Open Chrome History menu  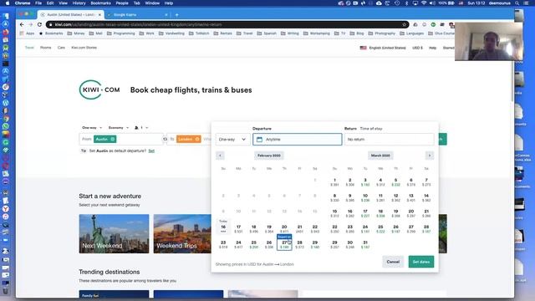tap(79, 3)
